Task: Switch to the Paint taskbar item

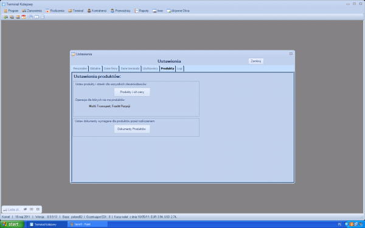Action: click(x=87, y=224)
